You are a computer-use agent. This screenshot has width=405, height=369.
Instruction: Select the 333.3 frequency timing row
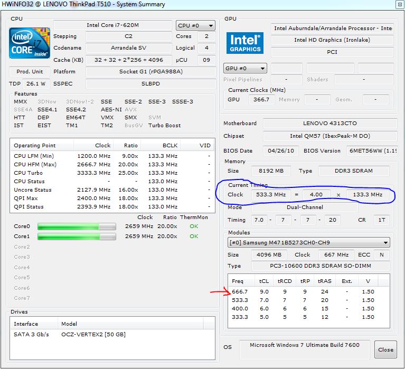pyautogui.click(x=309, y=317)
